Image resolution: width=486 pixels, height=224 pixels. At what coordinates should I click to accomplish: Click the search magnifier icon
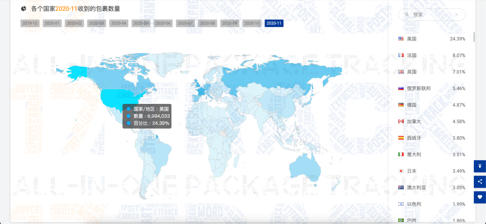click(x=407, y=14)
